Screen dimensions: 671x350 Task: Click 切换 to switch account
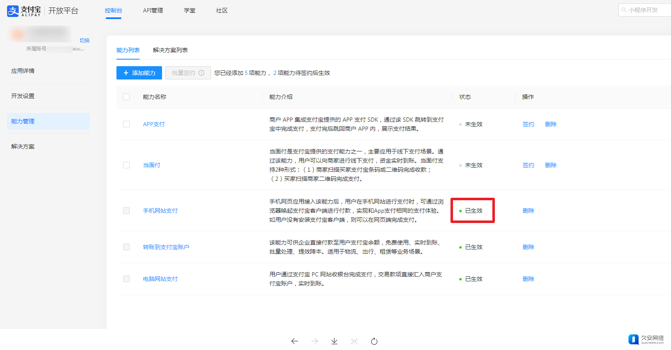(x=85, y=41)
